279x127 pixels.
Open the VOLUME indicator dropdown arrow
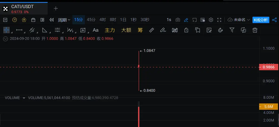[24, 98]
